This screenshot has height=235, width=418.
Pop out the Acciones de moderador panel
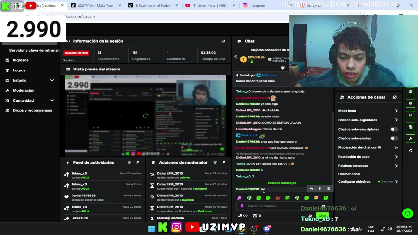pos(223,163)
